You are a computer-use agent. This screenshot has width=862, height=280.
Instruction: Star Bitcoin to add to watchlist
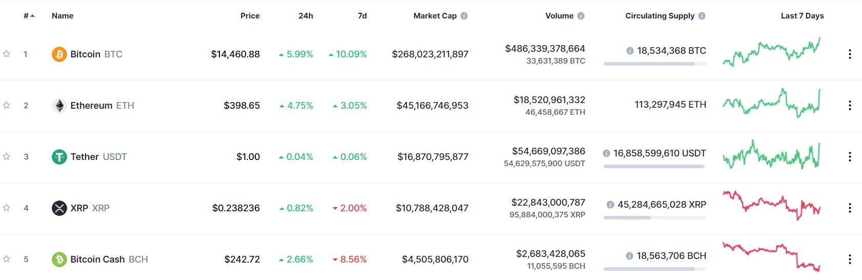[x=7, y=54]
